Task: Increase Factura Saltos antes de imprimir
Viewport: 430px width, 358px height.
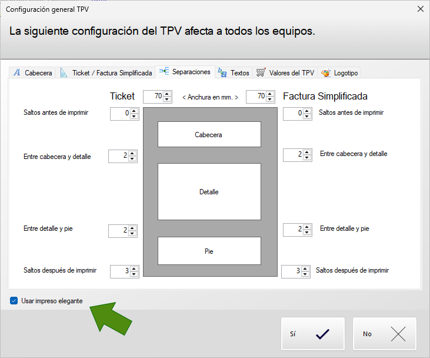Action: pyautogui.click(x=307, y=111)
